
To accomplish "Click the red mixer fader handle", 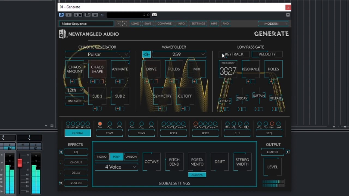I will tap(20, 163).
